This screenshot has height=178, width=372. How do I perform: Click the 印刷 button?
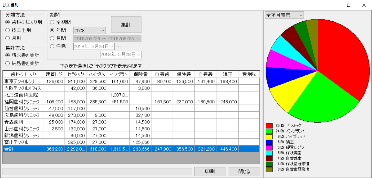(x=210, y=172)
